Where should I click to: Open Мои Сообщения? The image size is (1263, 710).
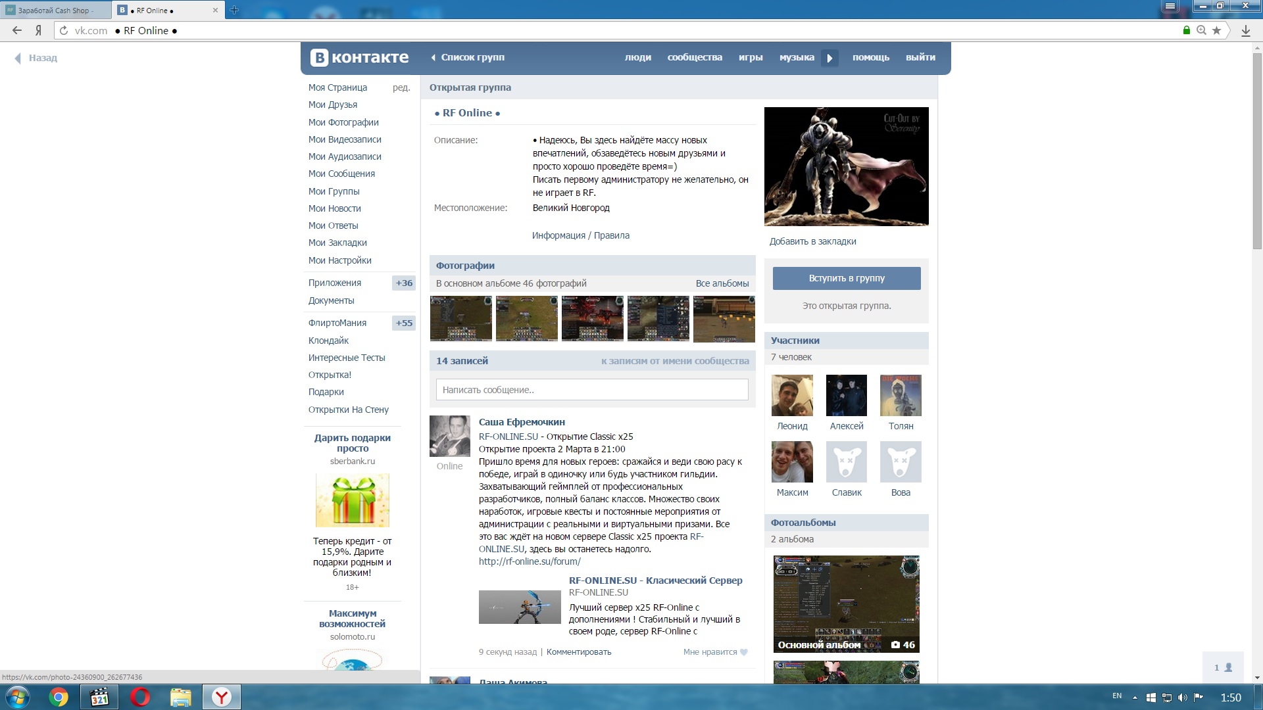coord(341,174)
